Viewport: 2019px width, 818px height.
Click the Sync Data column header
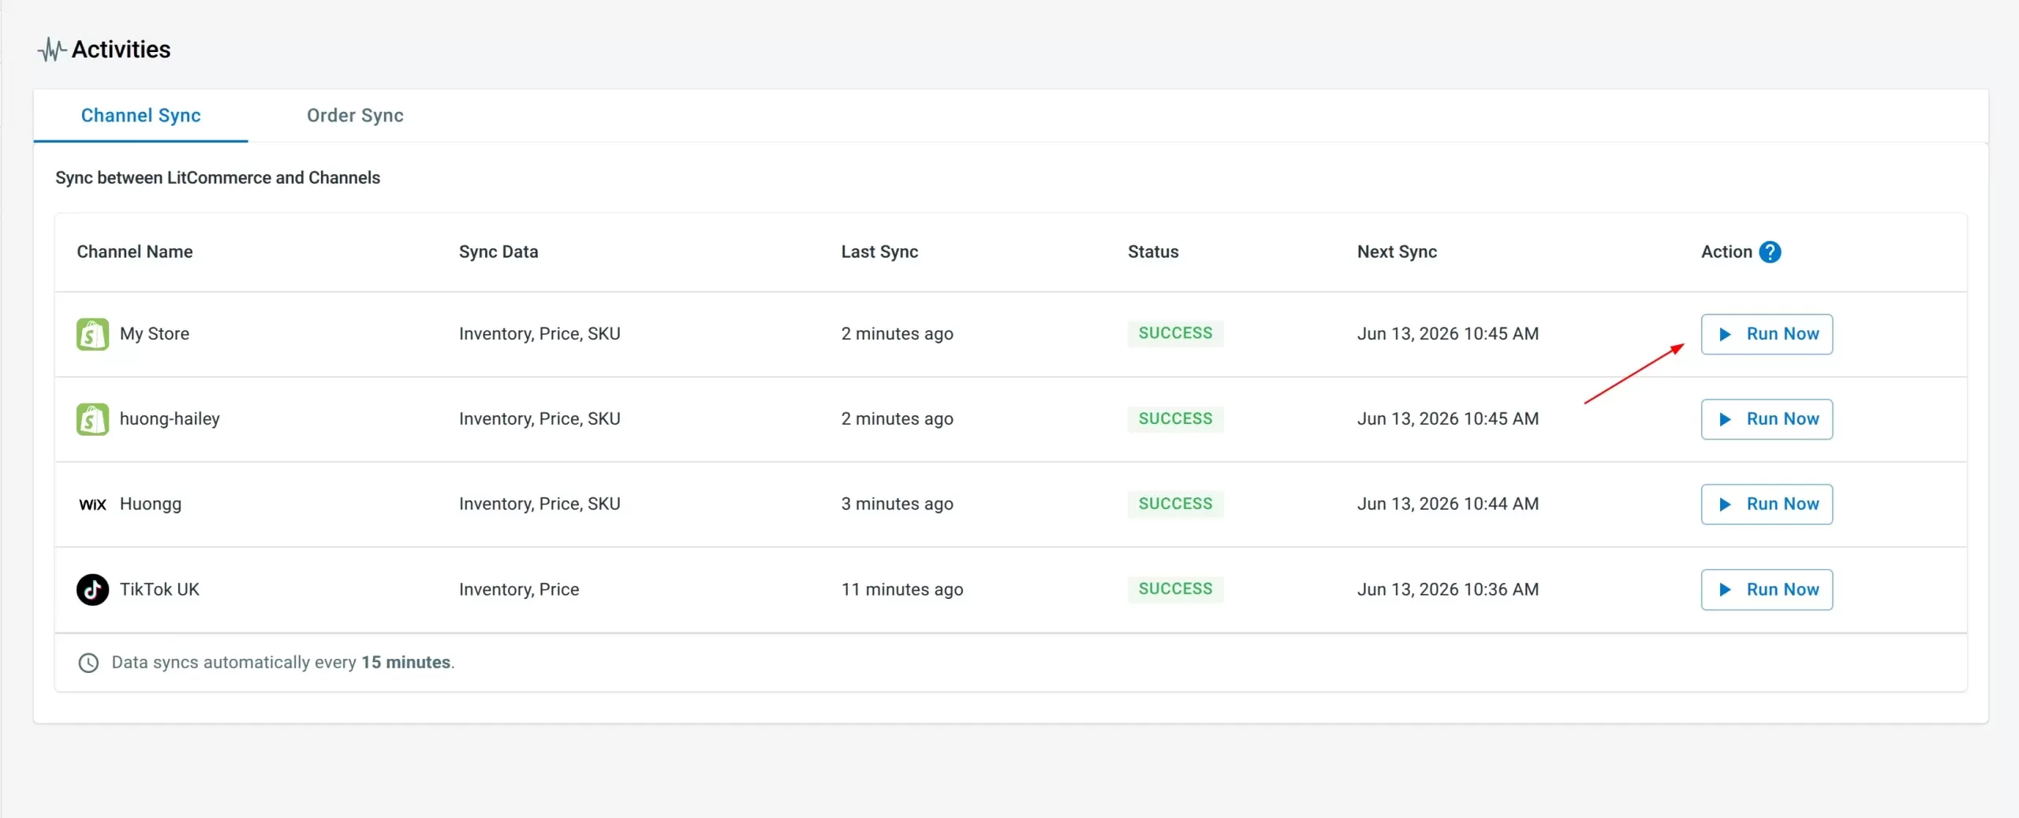coord(498,252)
